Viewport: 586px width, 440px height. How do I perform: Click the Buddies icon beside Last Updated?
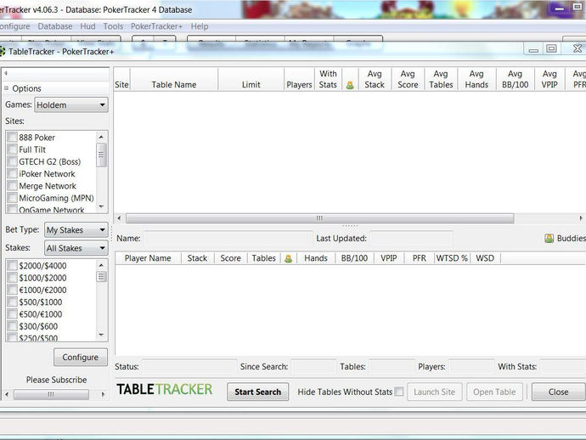pyautogui.click(x=549, y=238)
